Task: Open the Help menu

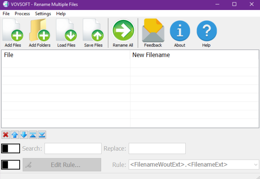Action: [61, 14]
